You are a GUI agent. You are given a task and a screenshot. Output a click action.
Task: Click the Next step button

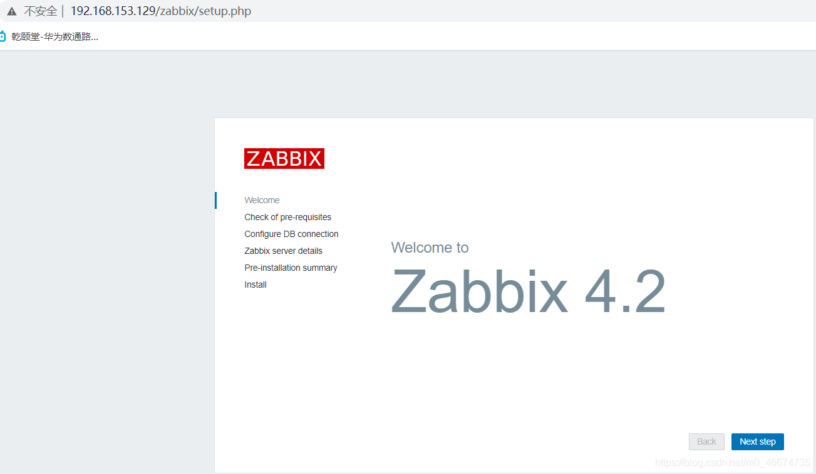click(757, 441)
